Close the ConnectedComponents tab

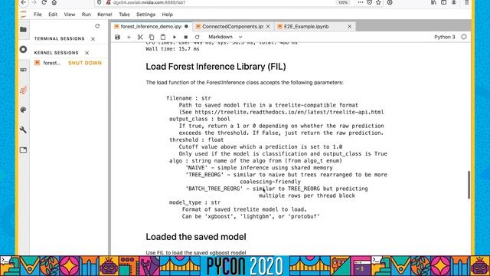pyautogui.click(x=268, y=27)
